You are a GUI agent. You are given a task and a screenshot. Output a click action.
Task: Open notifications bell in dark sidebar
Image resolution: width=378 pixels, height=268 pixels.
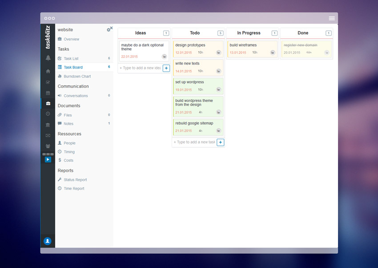tap(48, 58)
